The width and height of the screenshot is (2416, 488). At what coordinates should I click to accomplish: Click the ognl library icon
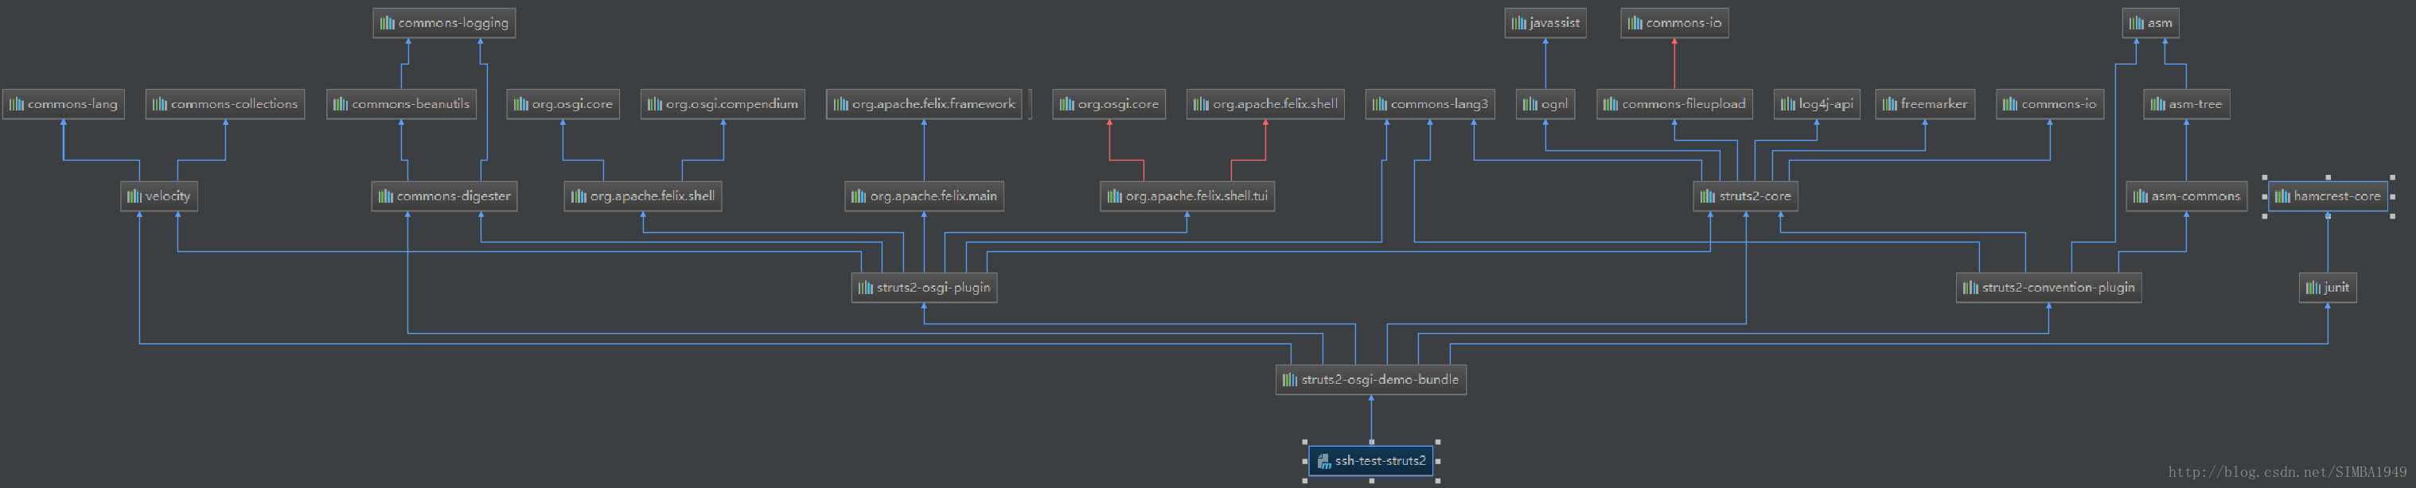tap(1529, 104)
